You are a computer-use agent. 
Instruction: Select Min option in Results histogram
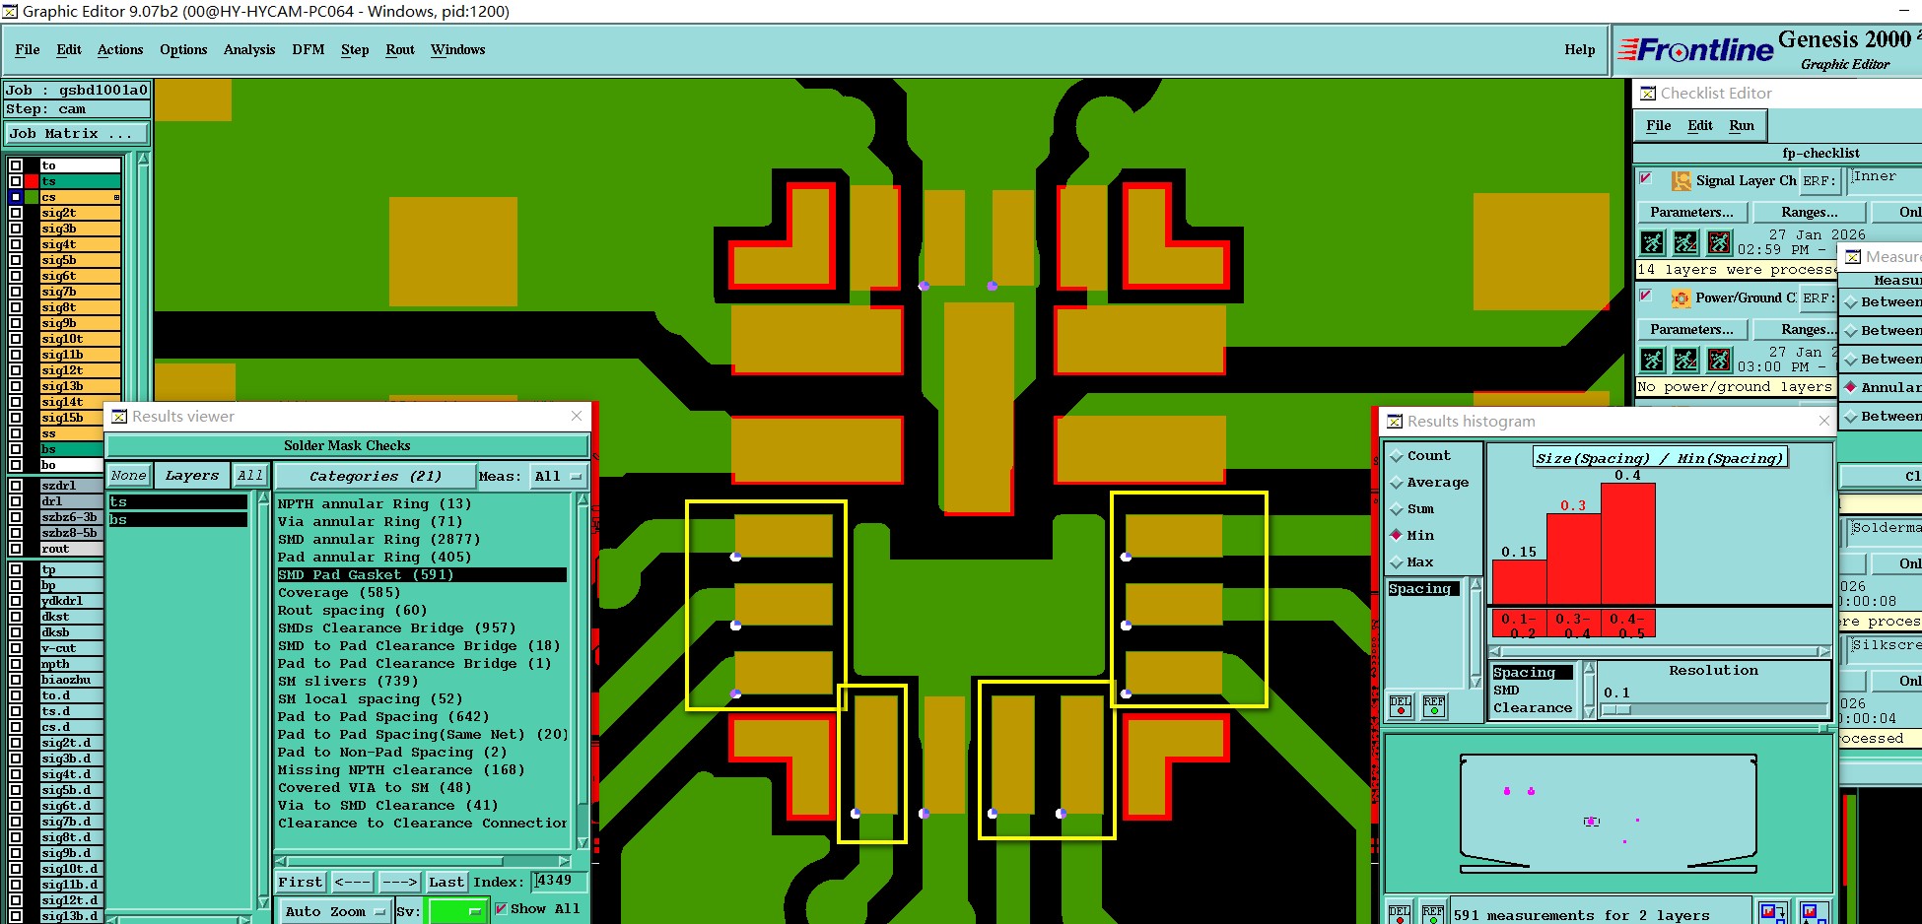[x=1412, y=536]
